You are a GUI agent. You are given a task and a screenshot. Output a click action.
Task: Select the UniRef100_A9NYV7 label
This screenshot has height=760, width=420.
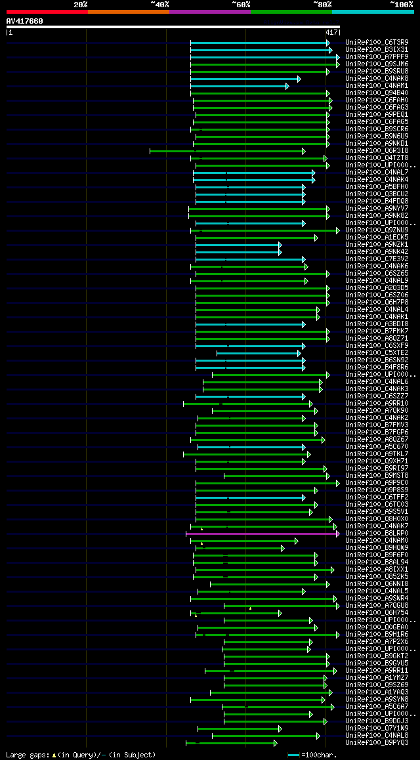[377, 209]
